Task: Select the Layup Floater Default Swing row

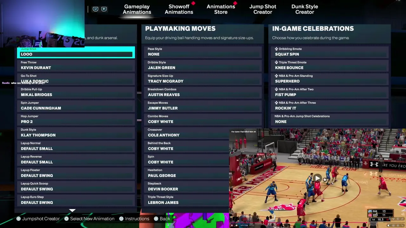Action: click(x=76, y=173)
